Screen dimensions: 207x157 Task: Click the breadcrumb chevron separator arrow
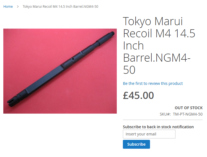18,6
